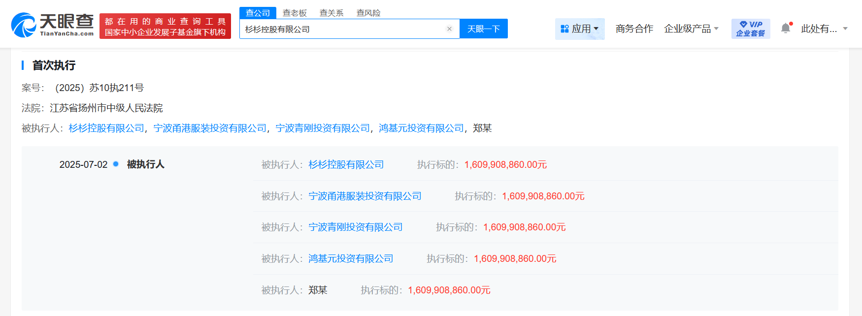Open the 应用 apps dropdown

coord(580,29)
